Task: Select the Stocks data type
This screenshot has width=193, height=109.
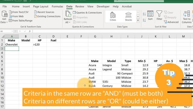Action: click(x=128, y=17)
